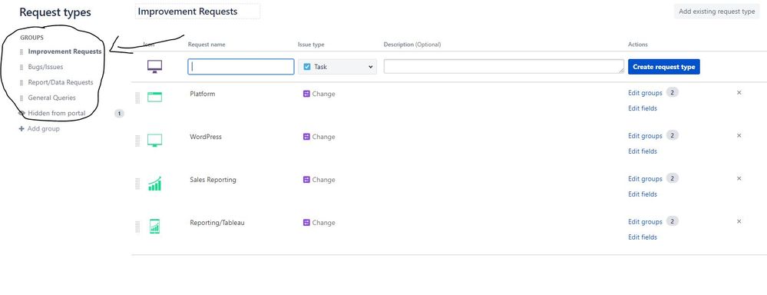
Task: Click drag handle beside Improvement Requests group
Action: 21,51
